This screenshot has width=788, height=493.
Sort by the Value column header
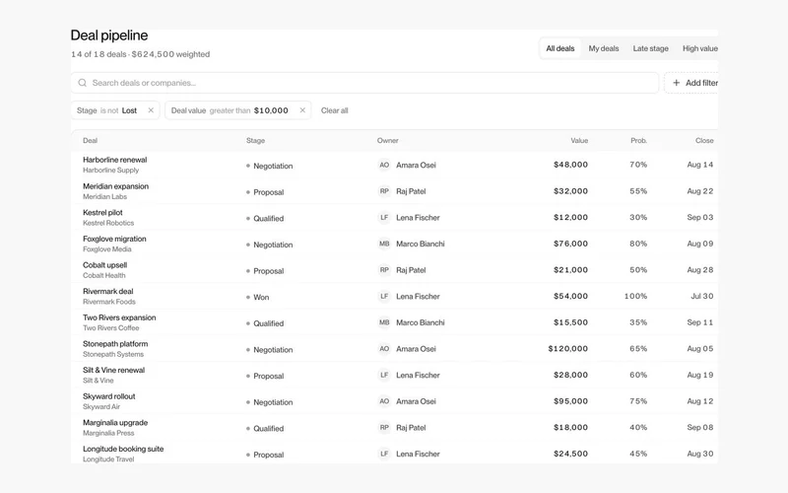coord(579,140)
